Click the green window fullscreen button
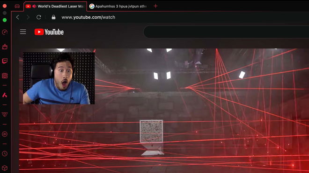Image resolution: width=309 pixels, height=173 pixels. (5, 20)
